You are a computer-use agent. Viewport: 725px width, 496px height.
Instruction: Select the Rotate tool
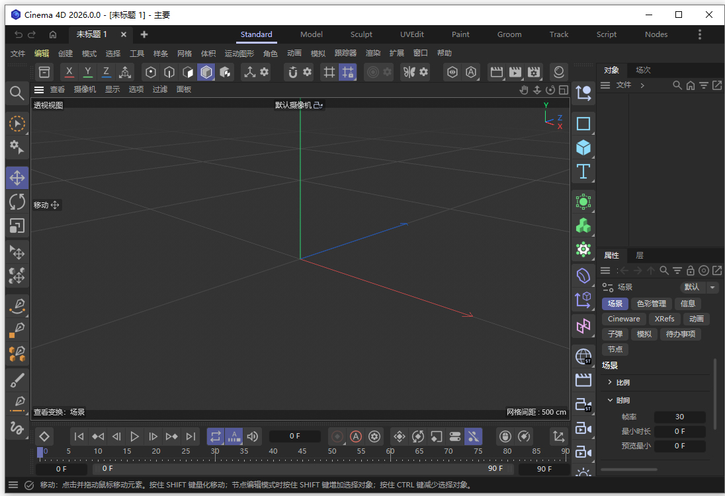[17, 202]
